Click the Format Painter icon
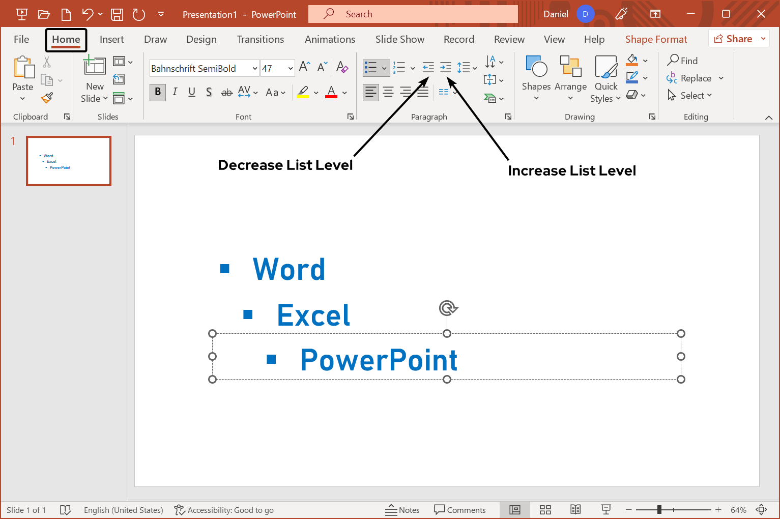 tap(46, 98)
